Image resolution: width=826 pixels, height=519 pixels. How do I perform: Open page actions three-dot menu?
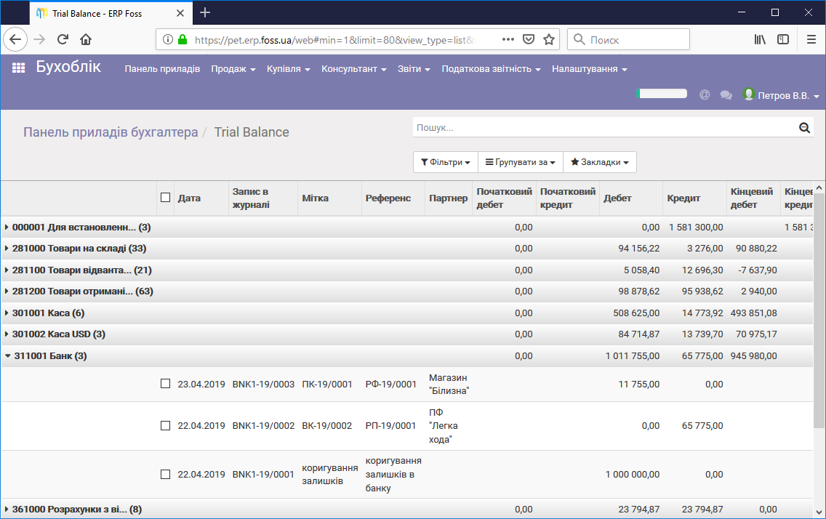coord(508,39)
